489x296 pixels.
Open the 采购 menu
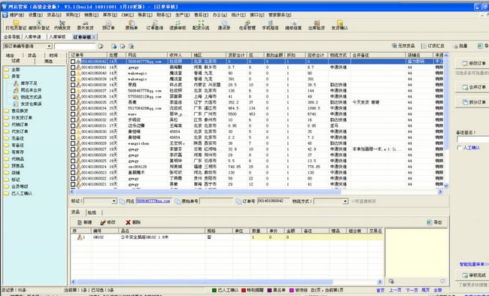[x=73, y=14]
